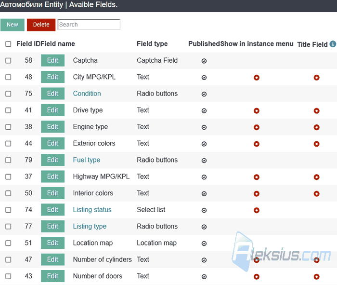Viewport: 337px width, 285px height.
Task: Select checkbox for Engine type row
Action: (x=8, y=127)
